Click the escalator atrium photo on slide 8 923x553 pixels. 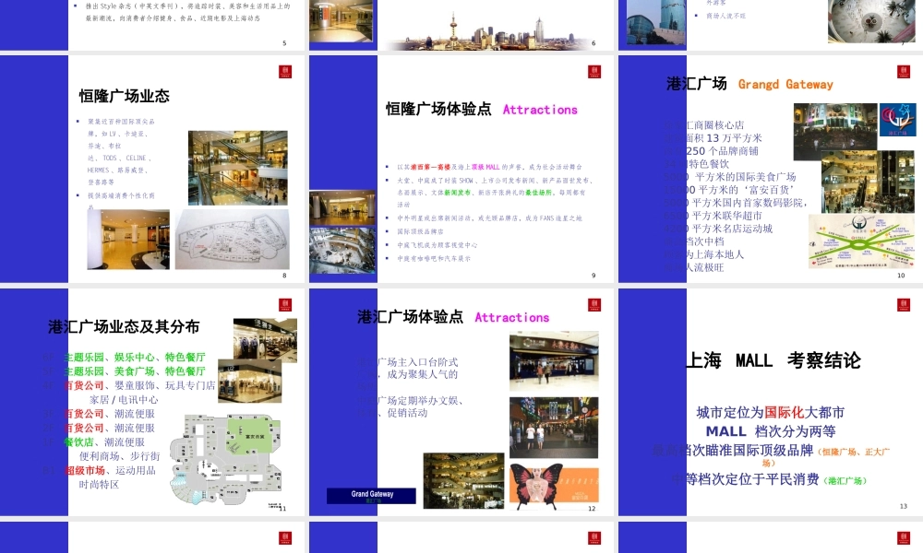click(238, 168)
